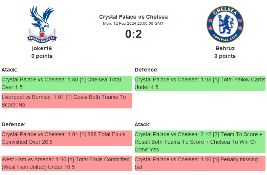The width and height of the screenshot is (267, 175).
Task: Click joker16's Defence section heading
Action: [x=13, y=124]
